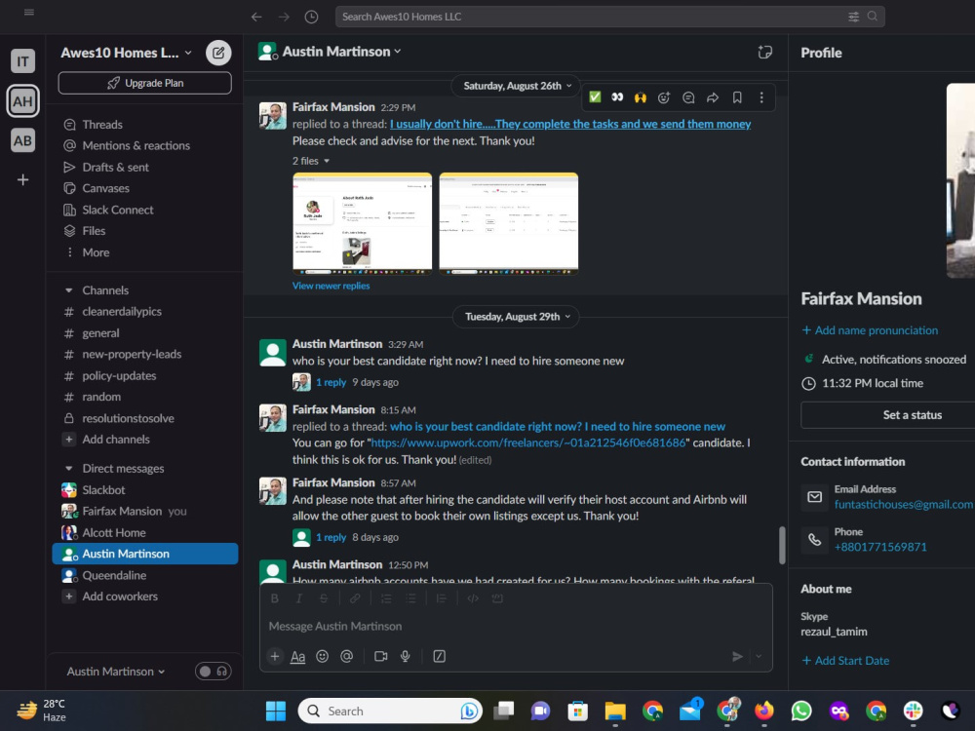The width and height of the screenshot is (975, 731).
Task: Apply italic formatting in composer
Action: [299, 598]
